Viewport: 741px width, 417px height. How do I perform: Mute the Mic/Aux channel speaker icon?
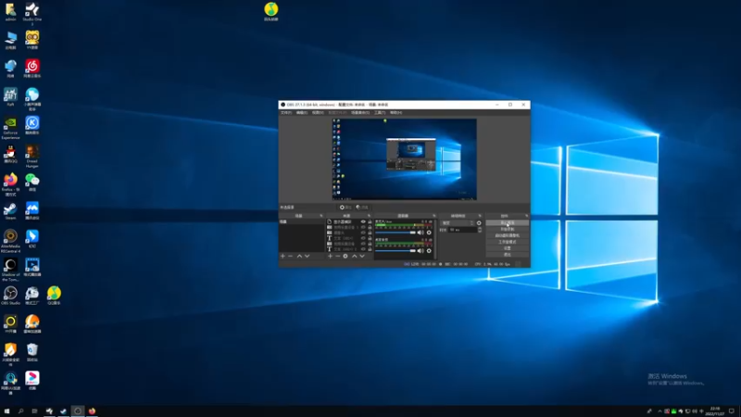421,233
